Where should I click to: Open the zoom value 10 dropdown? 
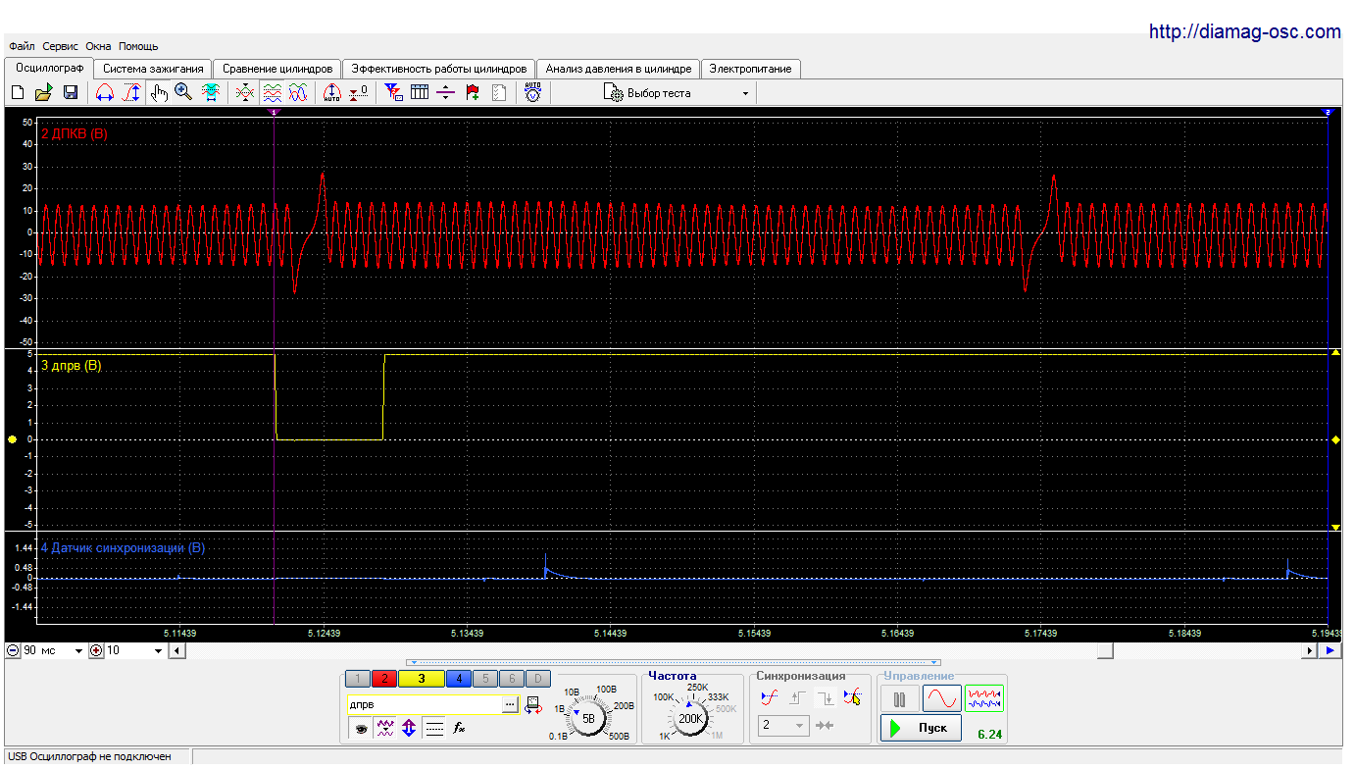158,651
